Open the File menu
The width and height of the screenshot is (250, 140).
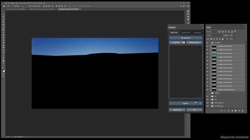tap(6, 3)
